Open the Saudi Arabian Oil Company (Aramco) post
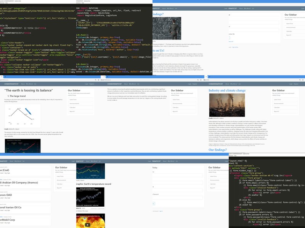The image size is (305, 228). 19,182
